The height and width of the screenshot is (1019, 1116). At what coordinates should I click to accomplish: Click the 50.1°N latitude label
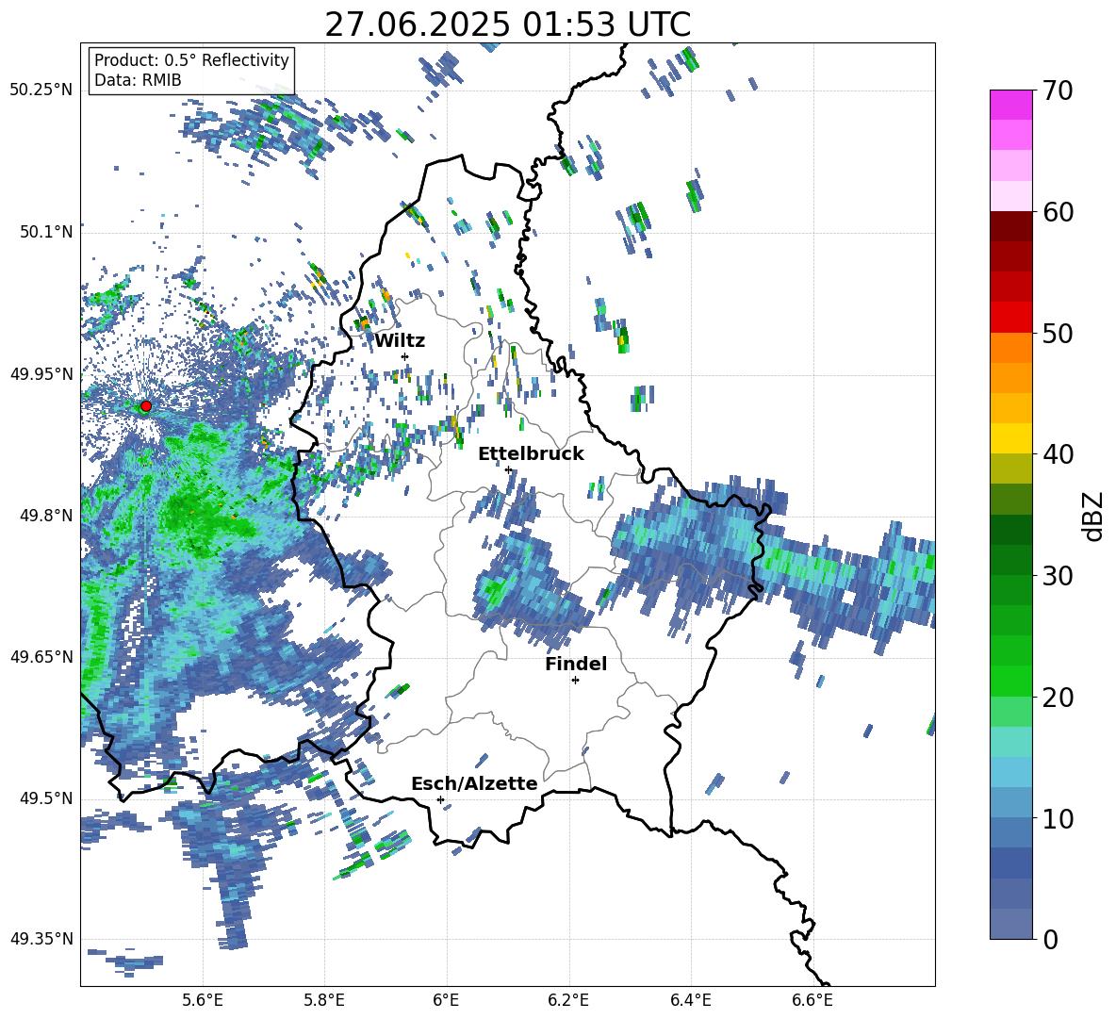[46, 232]
